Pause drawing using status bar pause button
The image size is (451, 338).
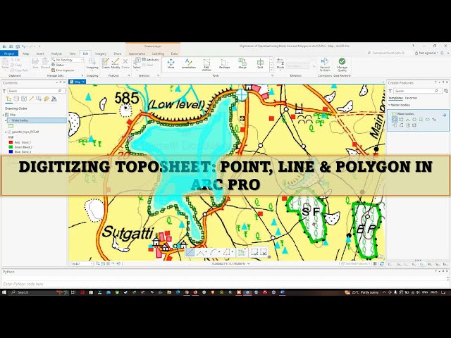point(375,263)
